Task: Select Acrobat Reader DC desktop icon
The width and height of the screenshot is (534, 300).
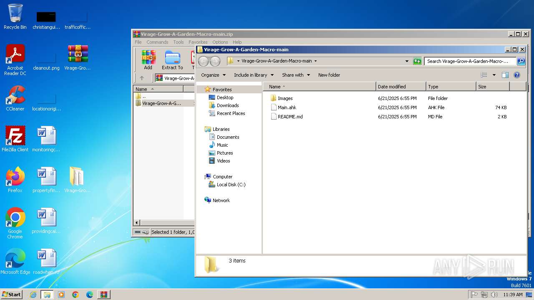Action: click(x=15, y=60)
